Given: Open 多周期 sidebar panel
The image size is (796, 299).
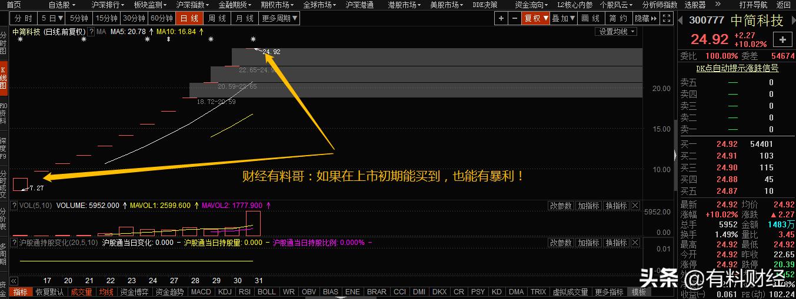Looking at the screenshot, I should 4,254.
